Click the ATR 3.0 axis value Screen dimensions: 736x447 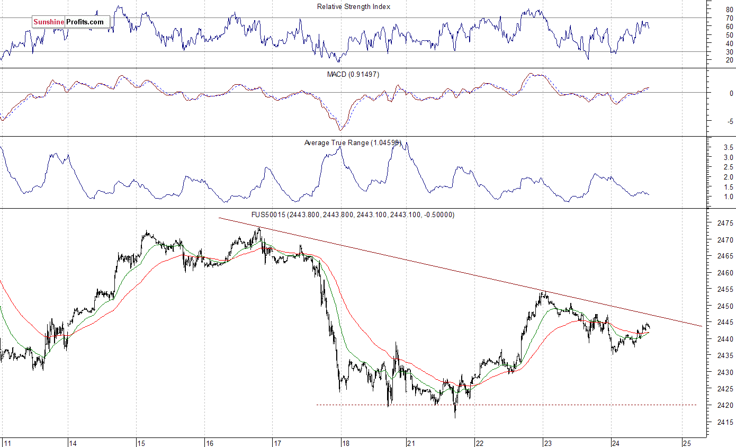pyautogui.click(x=729, y=157)
